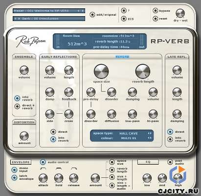Toggle the EQ post audio button
Image resolution: width=201 pixels, height=196 pixels.
click(170, 162)
